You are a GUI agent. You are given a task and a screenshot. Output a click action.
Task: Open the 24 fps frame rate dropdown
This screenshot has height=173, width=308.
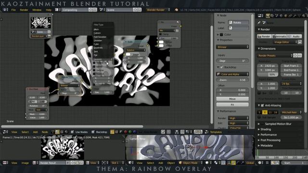[x=291, y=84]
